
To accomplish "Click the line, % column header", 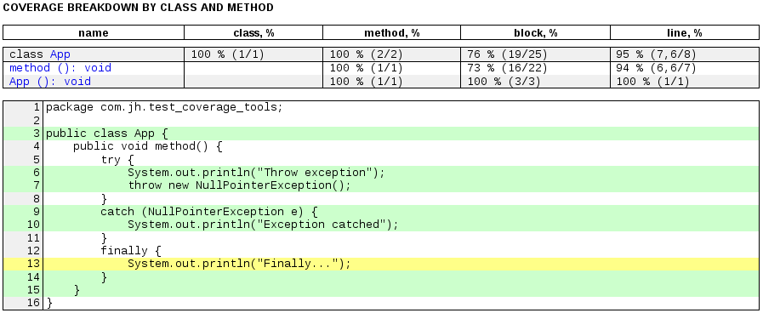I will point(685,33).
